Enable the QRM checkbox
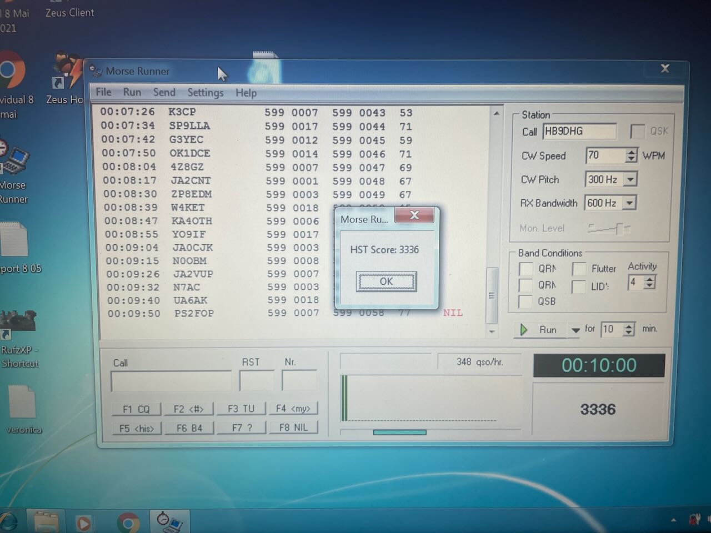The image size is (711, 533). pyautogui.click(x=525, y=285)
